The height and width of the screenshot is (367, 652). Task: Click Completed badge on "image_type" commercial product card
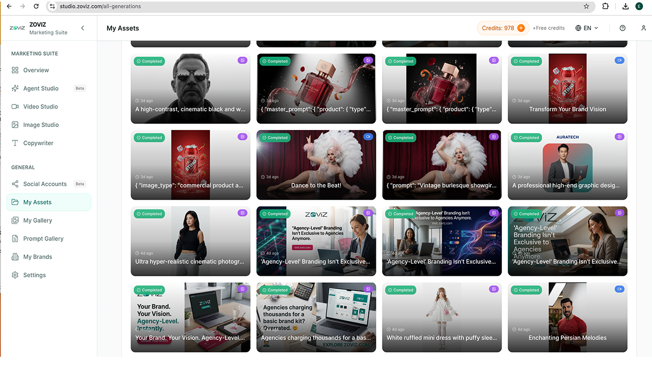click(x=149, y=138)
